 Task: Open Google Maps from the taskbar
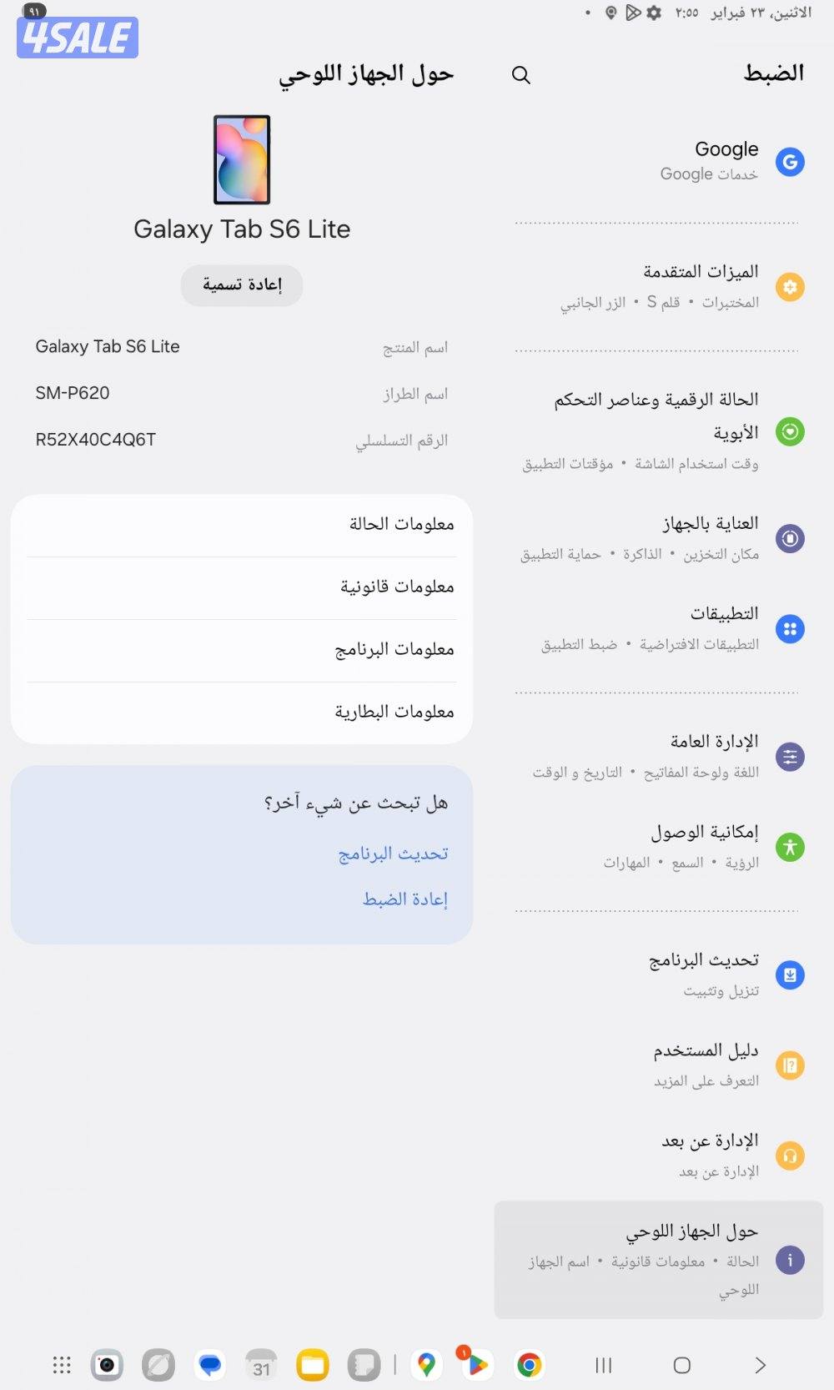click(x=428, y=1365)
